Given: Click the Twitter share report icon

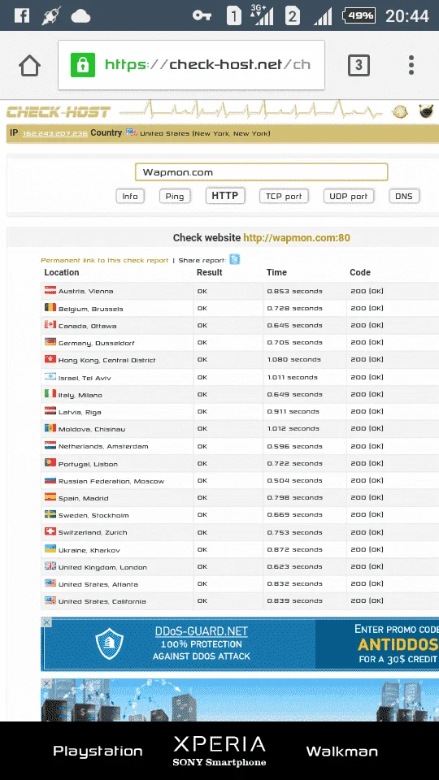Looking at the screenshot, I should click(234, 259).
